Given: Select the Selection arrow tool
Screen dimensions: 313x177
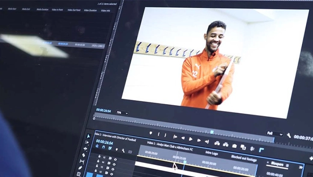Looking at the screenshot, I should tap(89, 136).
